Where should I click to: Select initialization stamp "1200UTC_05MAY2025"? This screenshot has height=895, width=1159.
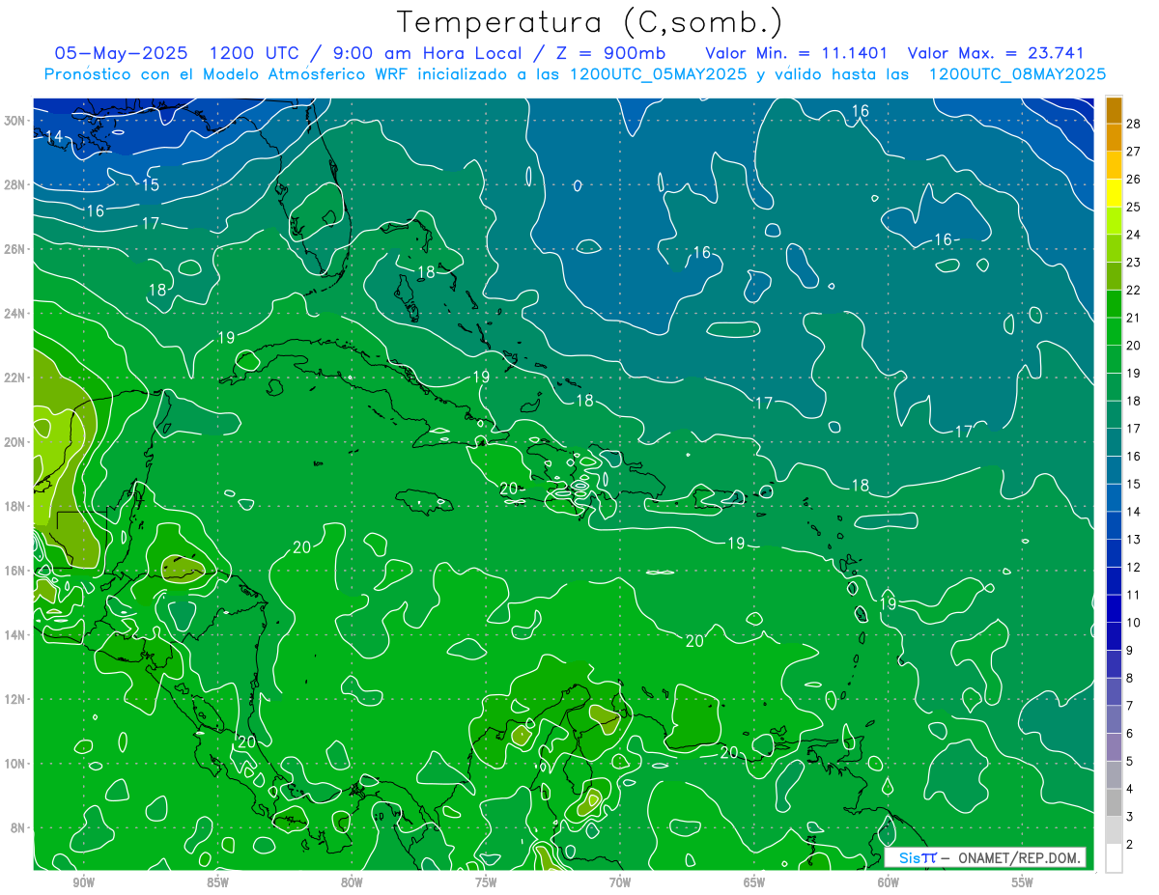658,74
